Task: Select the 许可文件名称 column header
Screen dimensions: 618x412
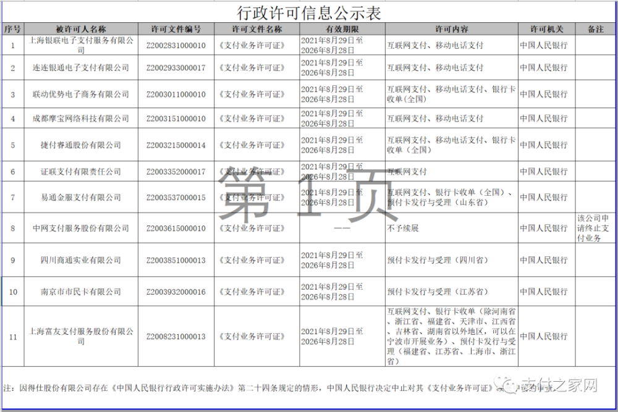Action: pos(256,29)
